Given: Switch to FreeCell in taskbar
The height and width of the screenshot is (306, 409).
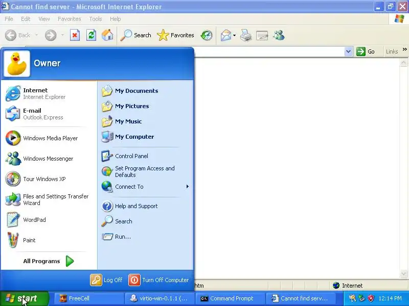Looking at the screenshot, I should [88, 298].
